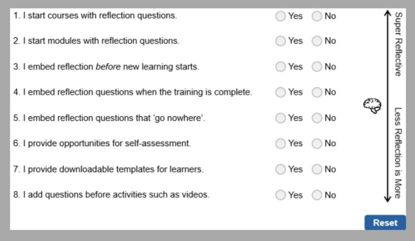The image size is (415, 241).
Task: Answer No to questions that 'go nowhere'
Action: pos(317,118)
